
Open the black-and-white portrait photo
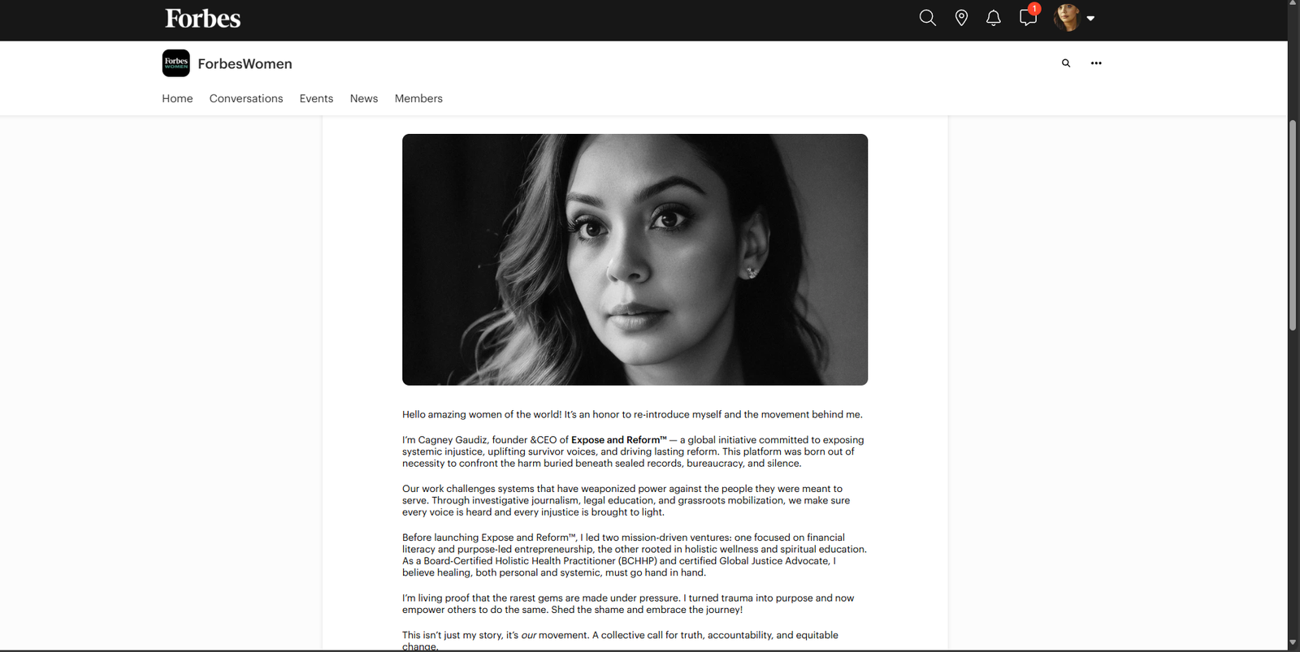click(x=635, y=260)
